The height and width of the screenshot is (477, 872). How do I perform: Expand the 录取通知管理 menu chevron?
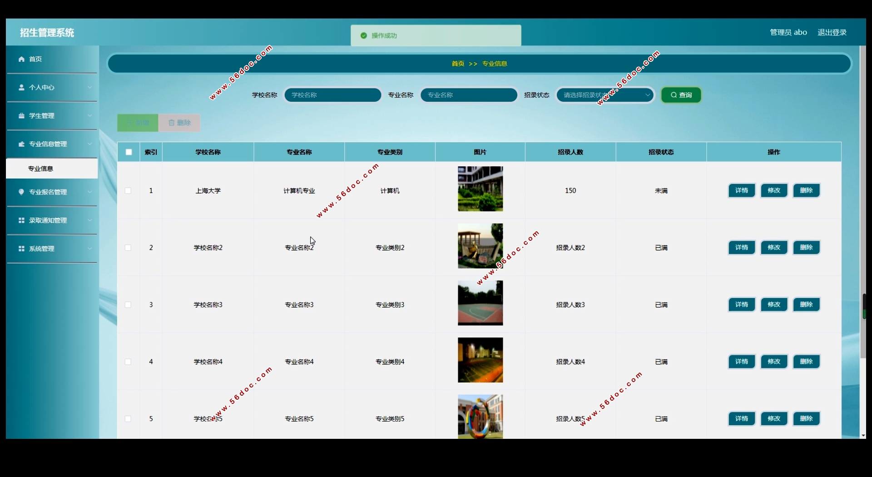[x=89, y=220]
